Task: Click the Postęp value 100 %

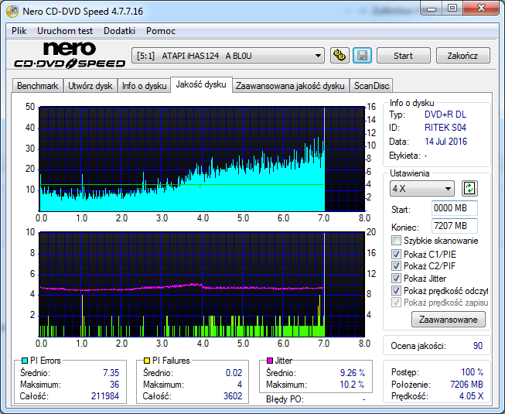Action: 472,372
